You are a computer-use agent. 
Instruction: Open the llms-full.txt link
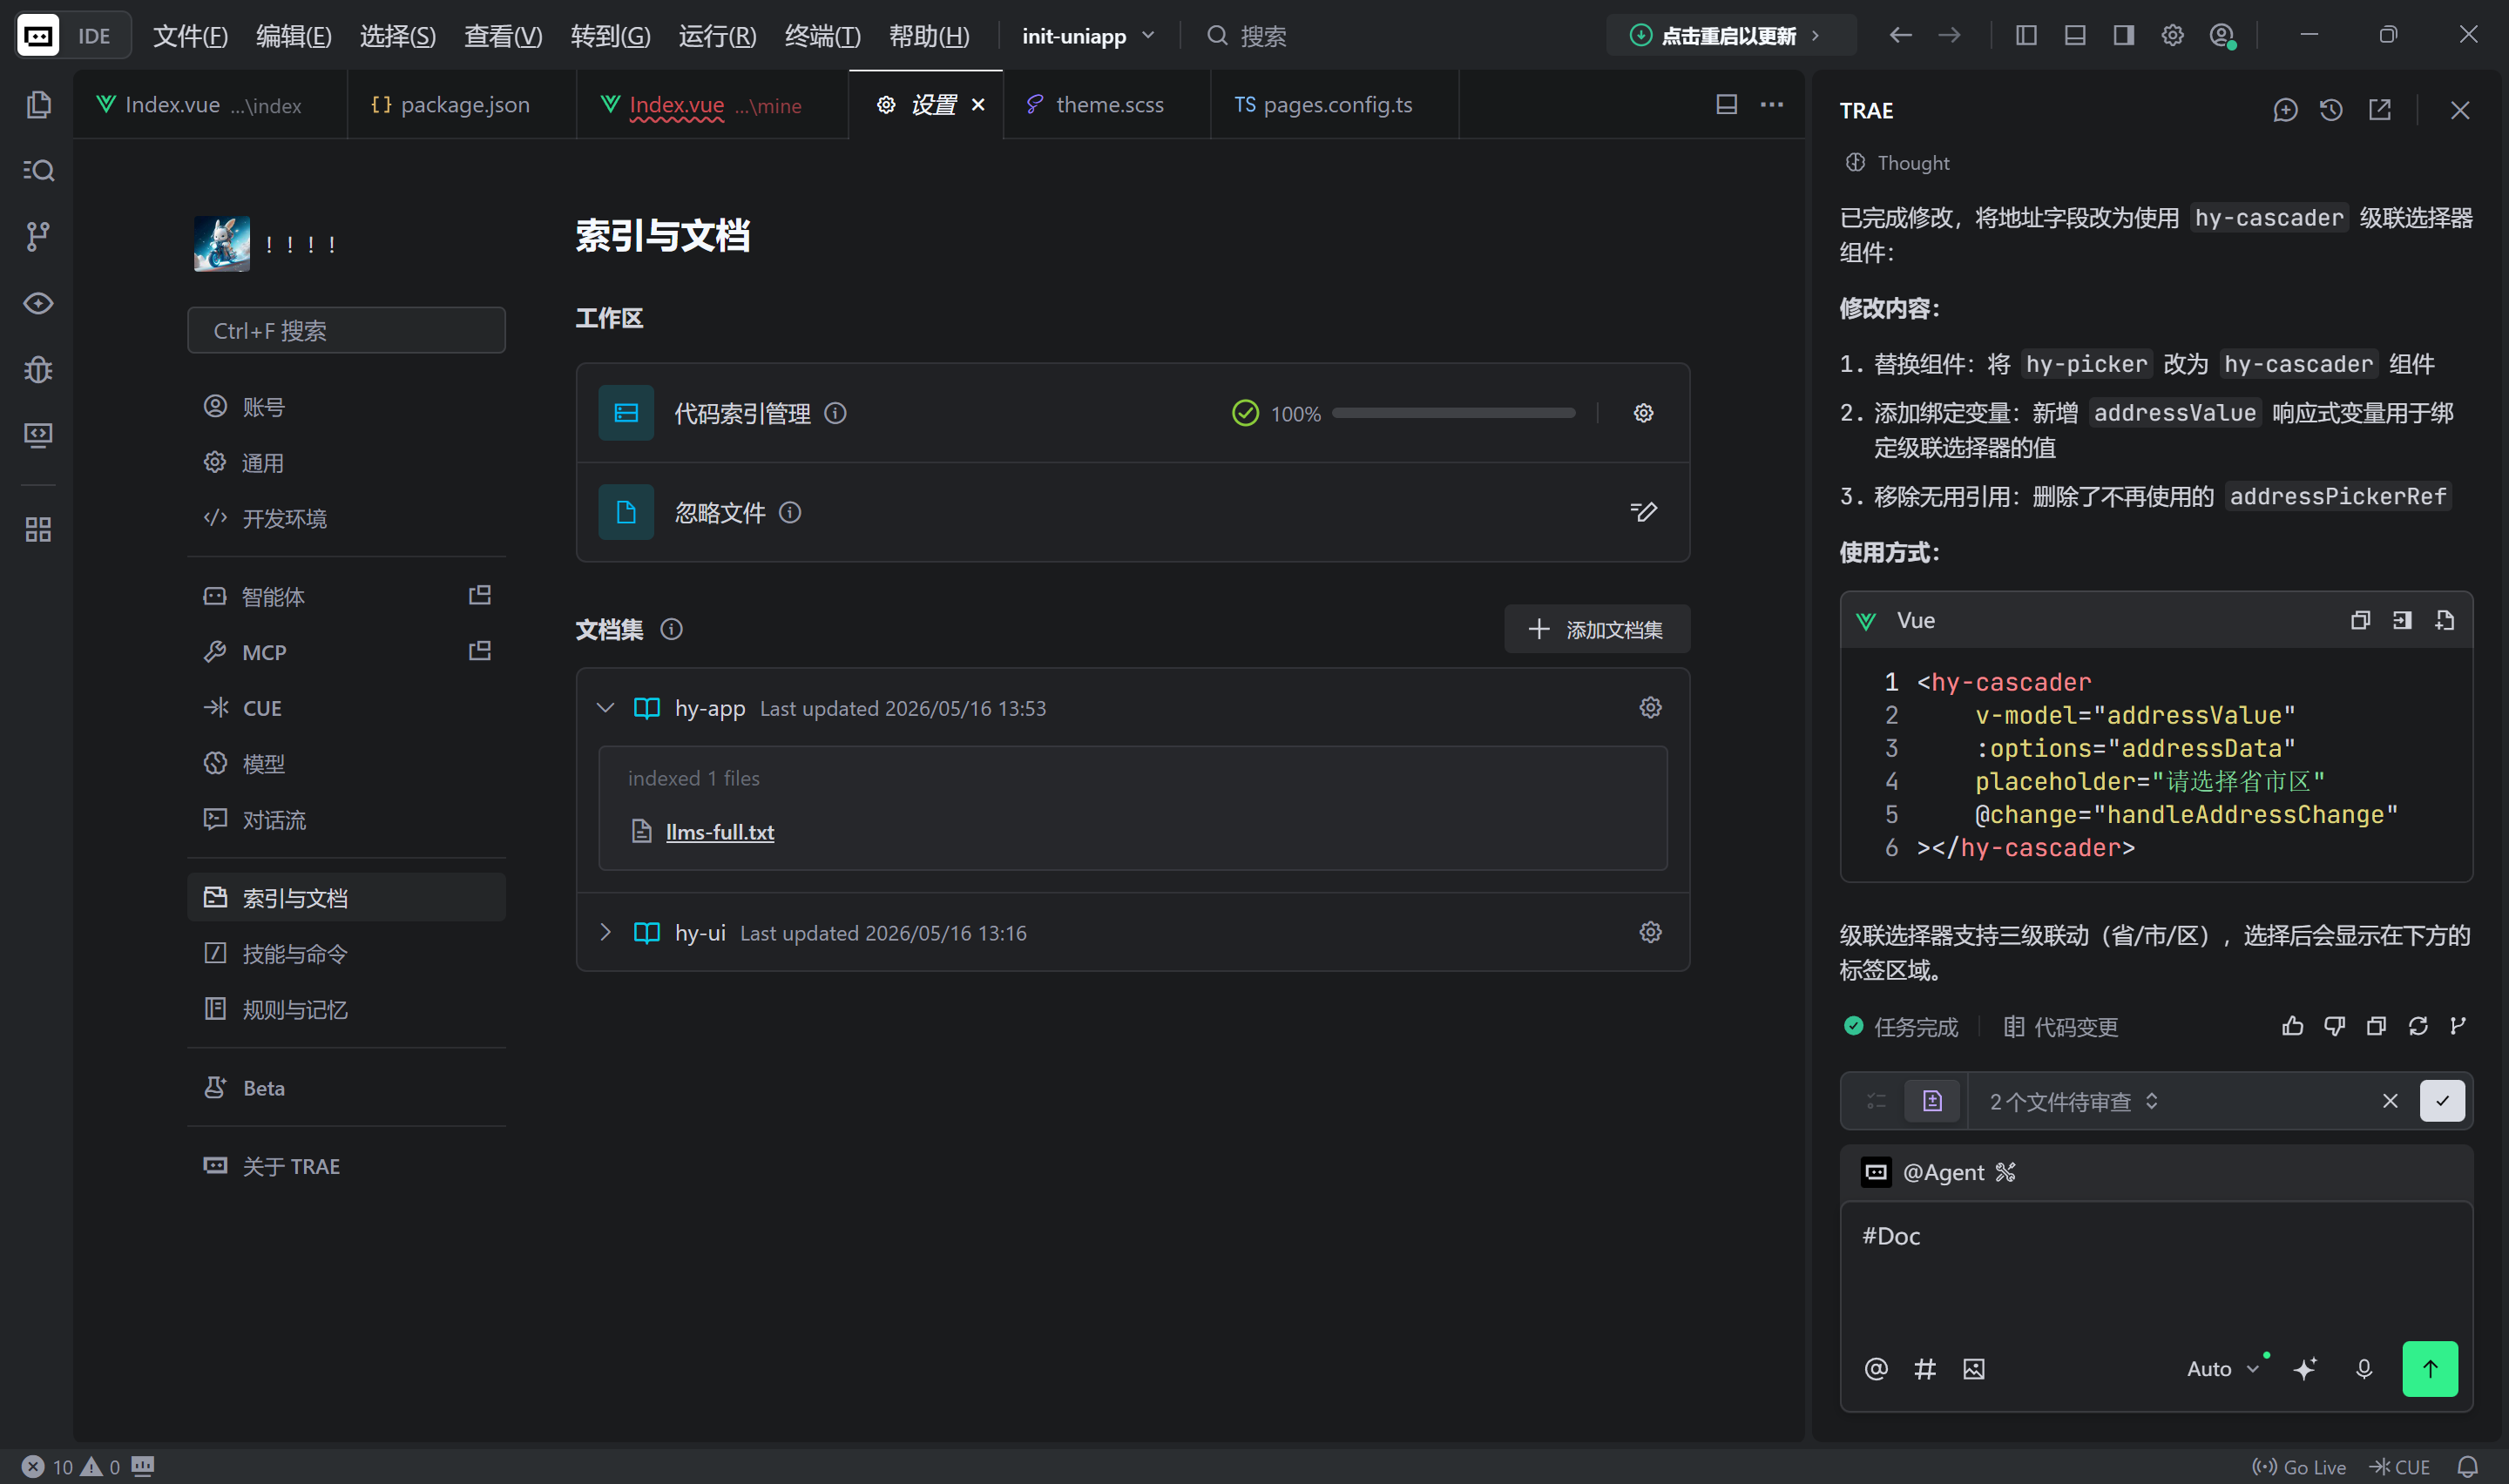[x=720, y=831]
